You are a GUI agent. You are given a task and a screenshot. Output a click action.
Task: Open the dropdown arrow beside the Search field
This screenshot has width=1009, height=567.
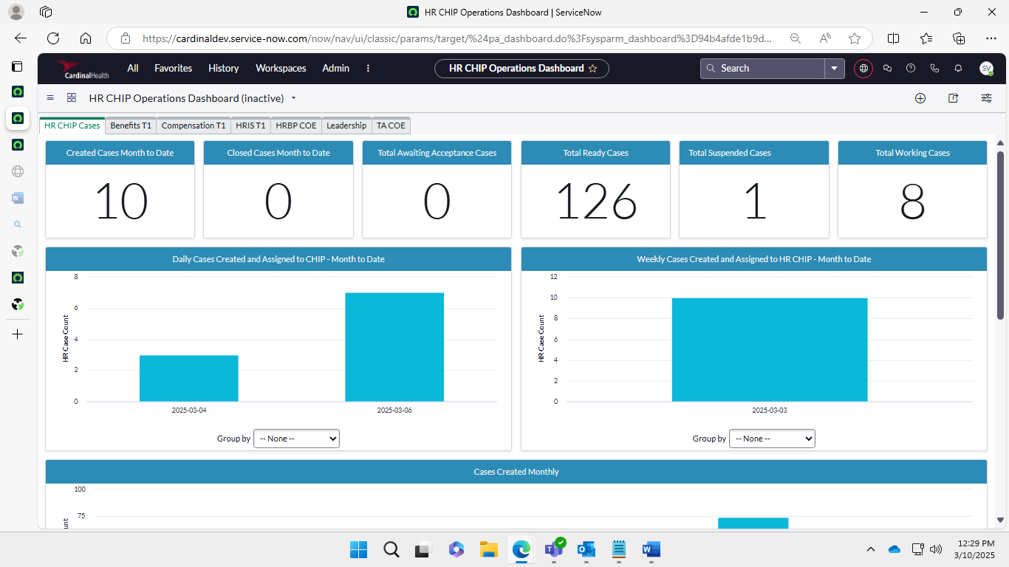click(835, 68)
